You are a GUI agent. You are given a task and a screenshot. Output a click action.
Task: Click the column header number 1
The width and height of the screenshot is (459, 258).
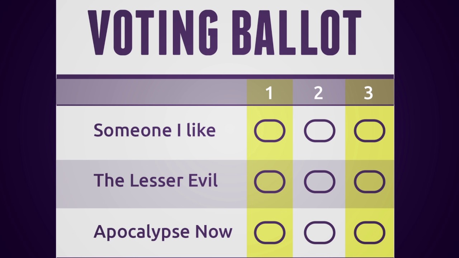(x=269, y=93)
